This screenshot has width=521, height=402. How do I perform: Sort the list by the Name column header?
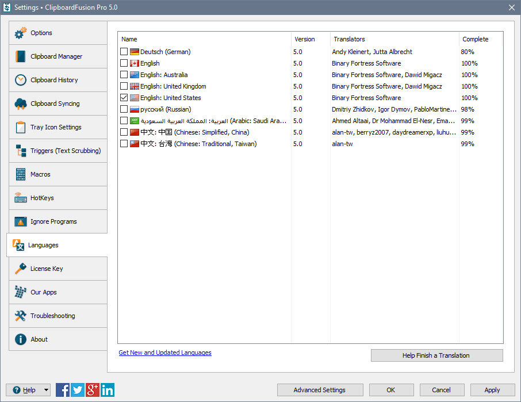(205, 39)
